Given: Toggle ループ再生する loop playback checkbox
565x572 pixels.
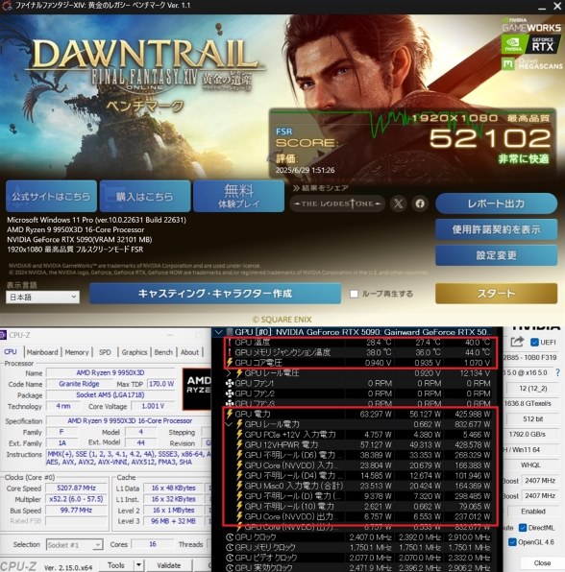Looking at the screenshot, I should (x=354, y=294).
